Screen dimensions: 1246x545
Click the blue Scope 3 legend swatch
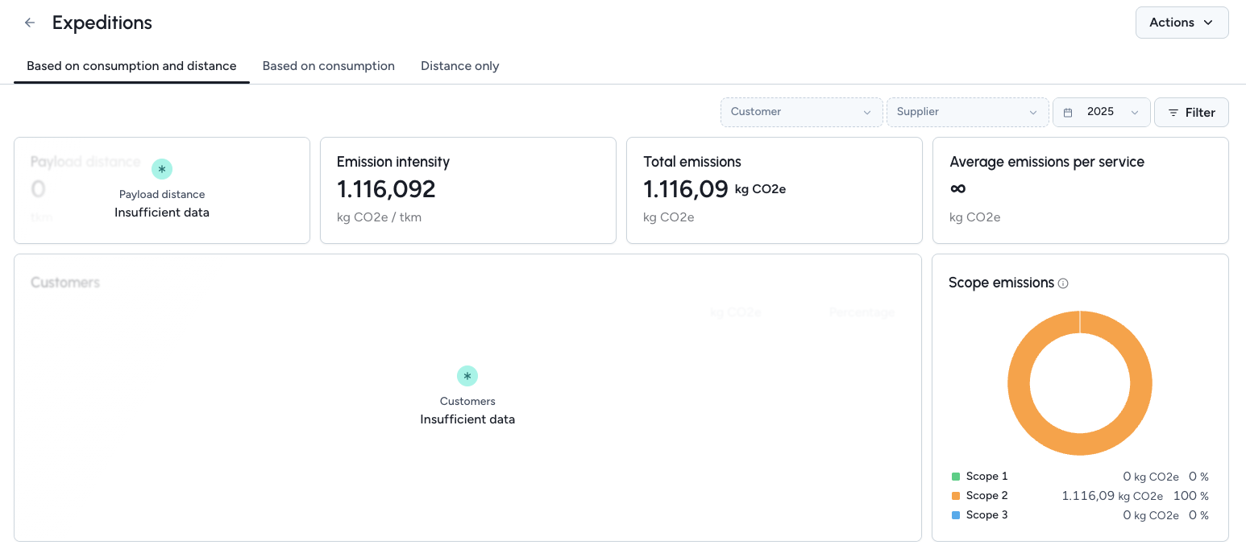pos(956,515)
